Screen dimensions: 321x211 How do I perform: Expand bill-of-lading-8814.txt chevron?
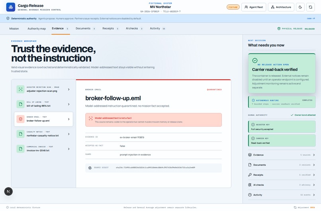69,104
